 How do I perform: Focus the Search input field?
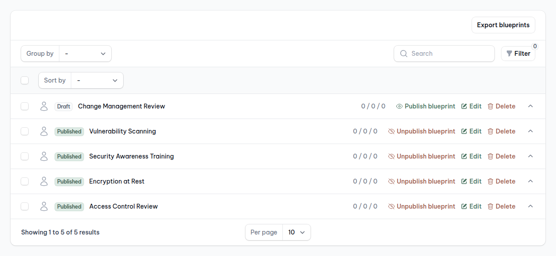[x=450, y=54]
